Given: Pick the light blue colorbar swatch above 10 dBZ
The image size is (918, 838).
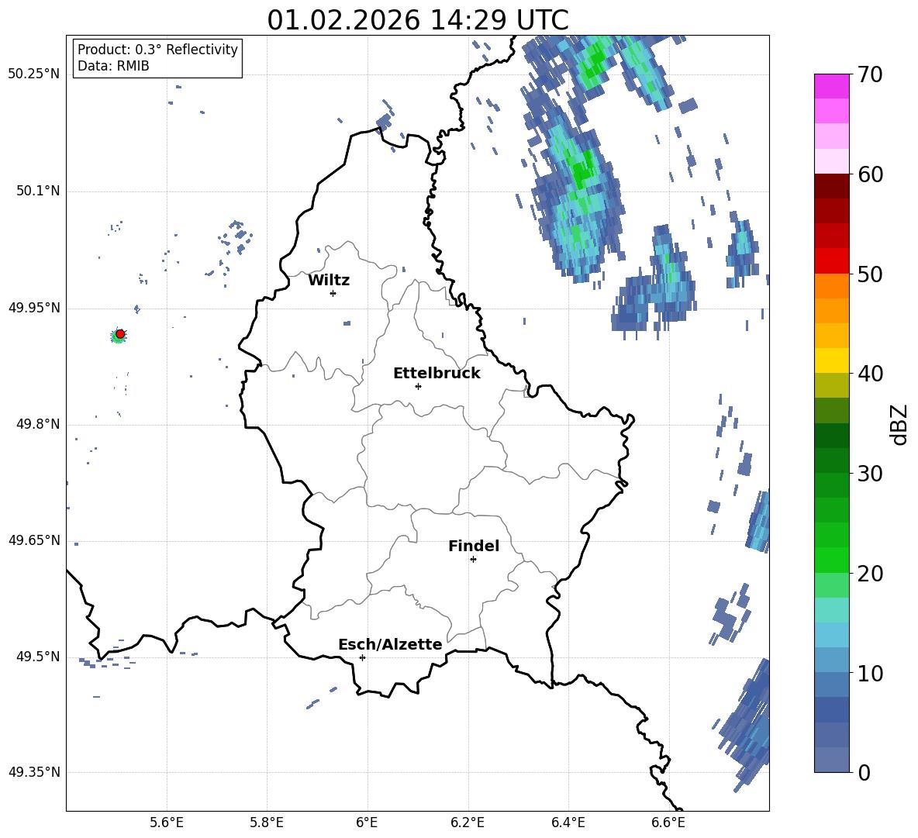Looking at the screenshot, I should click(831, 634).
